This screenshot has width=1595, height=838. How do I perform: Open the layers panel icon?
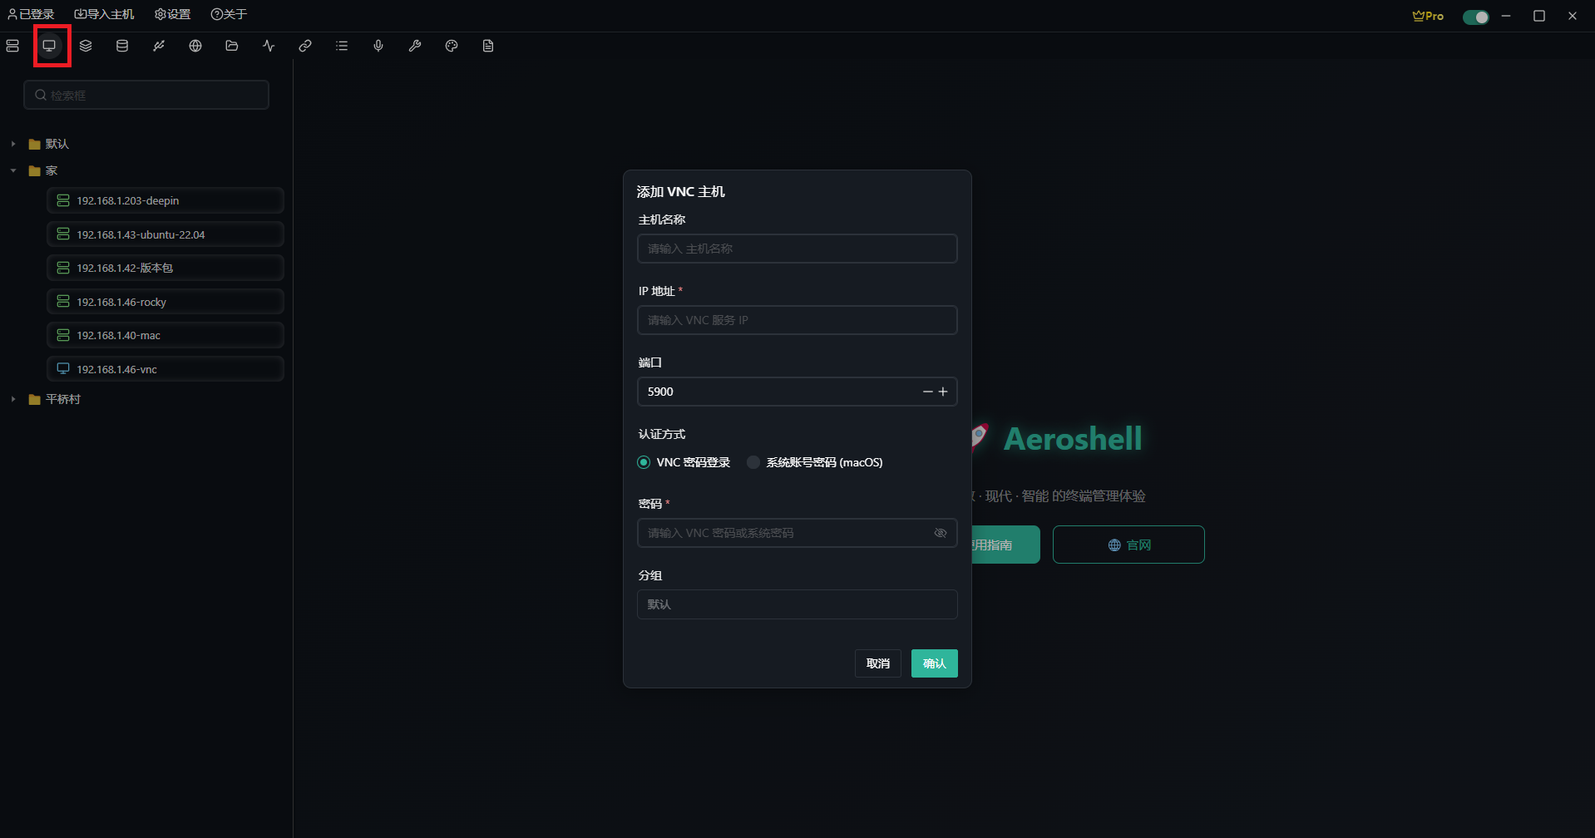click(x=86, y=46)
